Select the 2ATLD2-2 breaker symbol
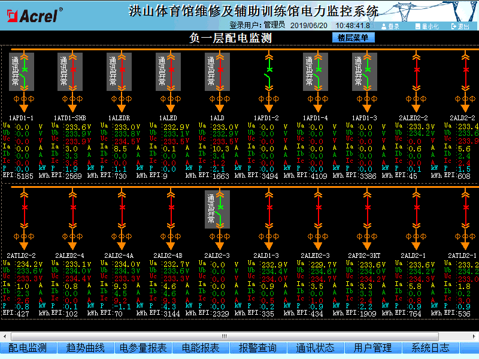Image resolution: width=479 pixels, height=359 pixels. pos(25,208)
